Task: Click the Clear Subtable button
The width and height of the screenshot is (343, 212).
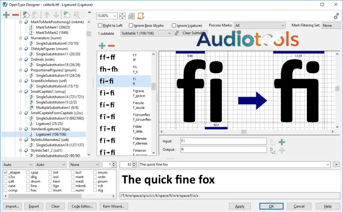Action: (x=194, y=33)
